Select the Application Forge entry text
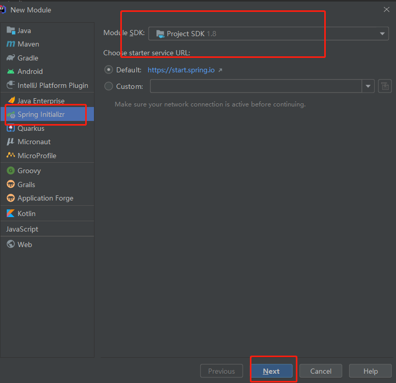The width and height of the screenshot is (396, 383). pyautogui.click(x=45, y=198)
